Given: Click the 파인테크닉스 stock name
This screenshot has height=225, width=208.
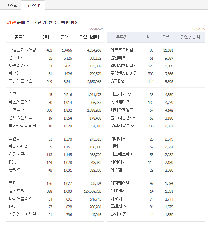Looking at the screenshot, I should pyautogui.click(x=21, y=81).
